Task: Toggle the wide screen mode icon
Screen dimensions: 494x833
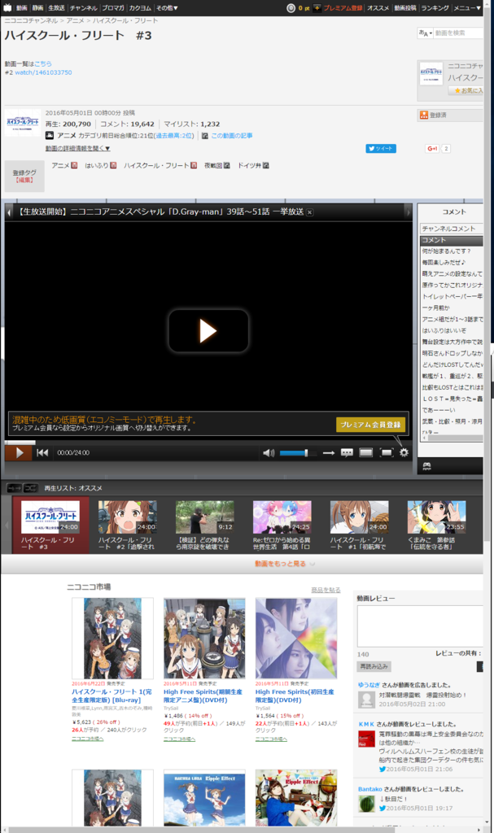Action: click(366, 452)
